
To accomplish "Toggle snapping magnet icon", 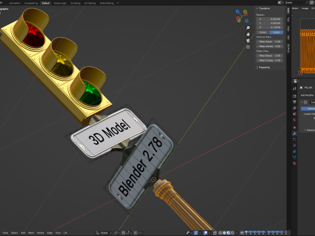I will pos(123,233).
